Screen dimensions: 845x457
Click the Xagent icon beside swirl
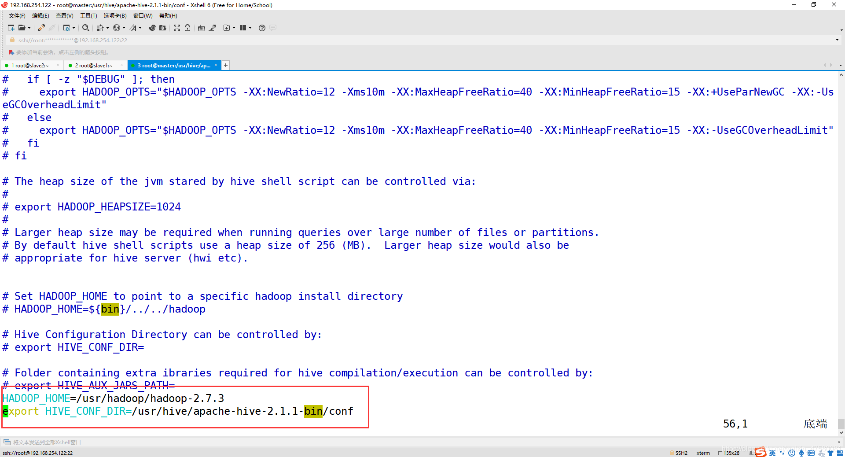[x=163, y=28]
